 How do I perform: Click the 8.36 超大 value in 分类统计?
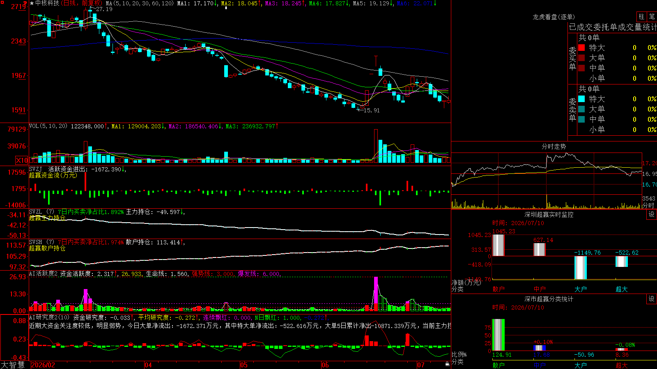(622, 355)
